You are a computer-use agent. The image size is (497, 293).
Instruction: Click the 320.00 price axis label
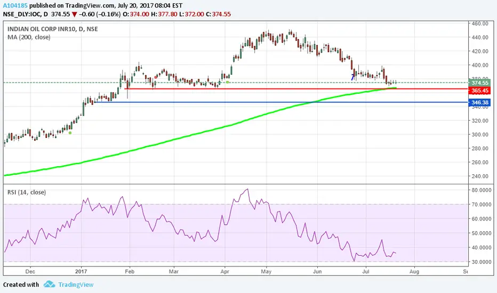click(479, 121)
